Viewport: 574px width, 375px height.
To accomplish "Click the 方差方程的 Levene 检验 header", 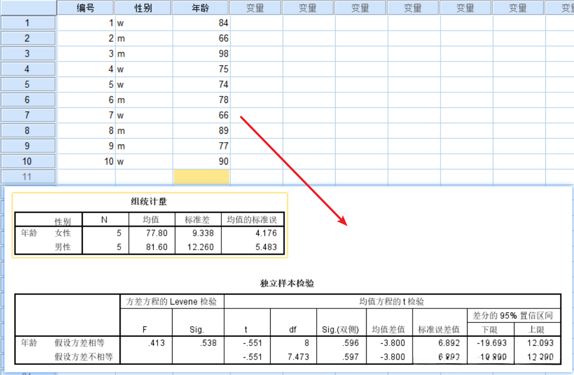I will tap(172, 302).
